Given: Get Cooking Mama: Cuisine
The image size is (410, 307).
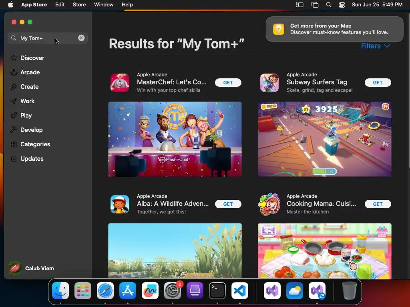Looking at the screenshot, I should click(378, 204).
